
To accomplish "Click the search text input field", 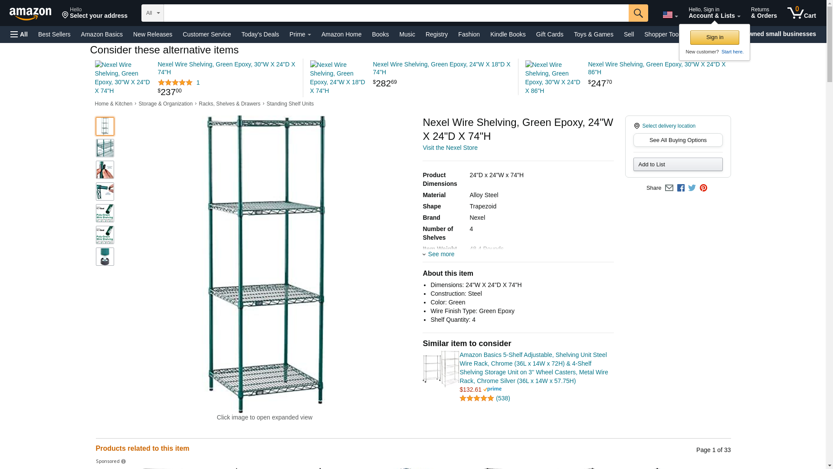I will [396, 13].
